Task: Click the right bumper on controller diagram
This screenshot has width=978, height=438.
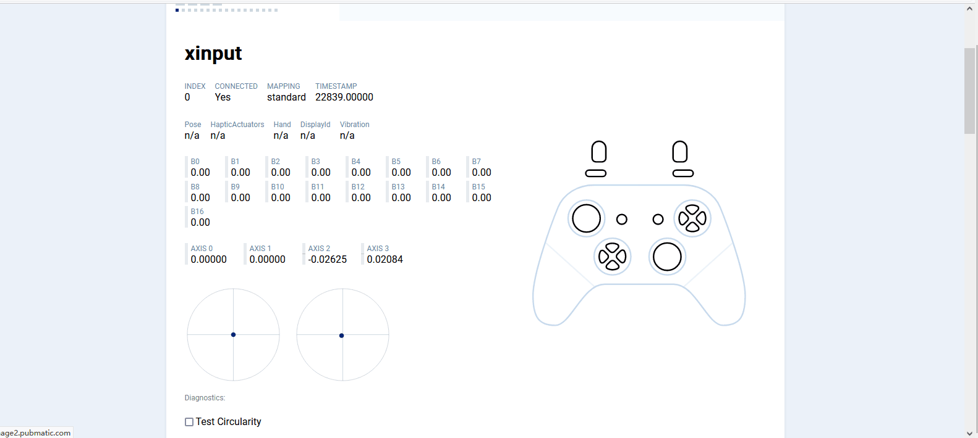Action: click(x=683, y=173)
